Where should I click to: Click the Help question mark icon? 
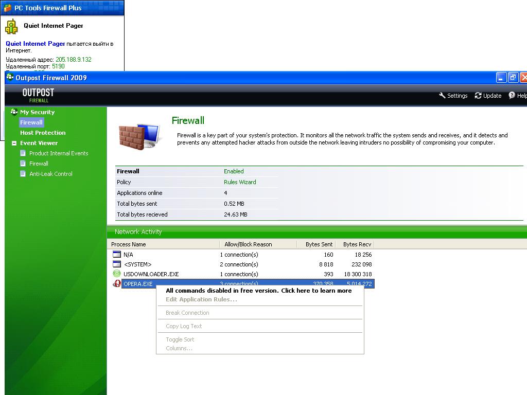click(512, 95)
